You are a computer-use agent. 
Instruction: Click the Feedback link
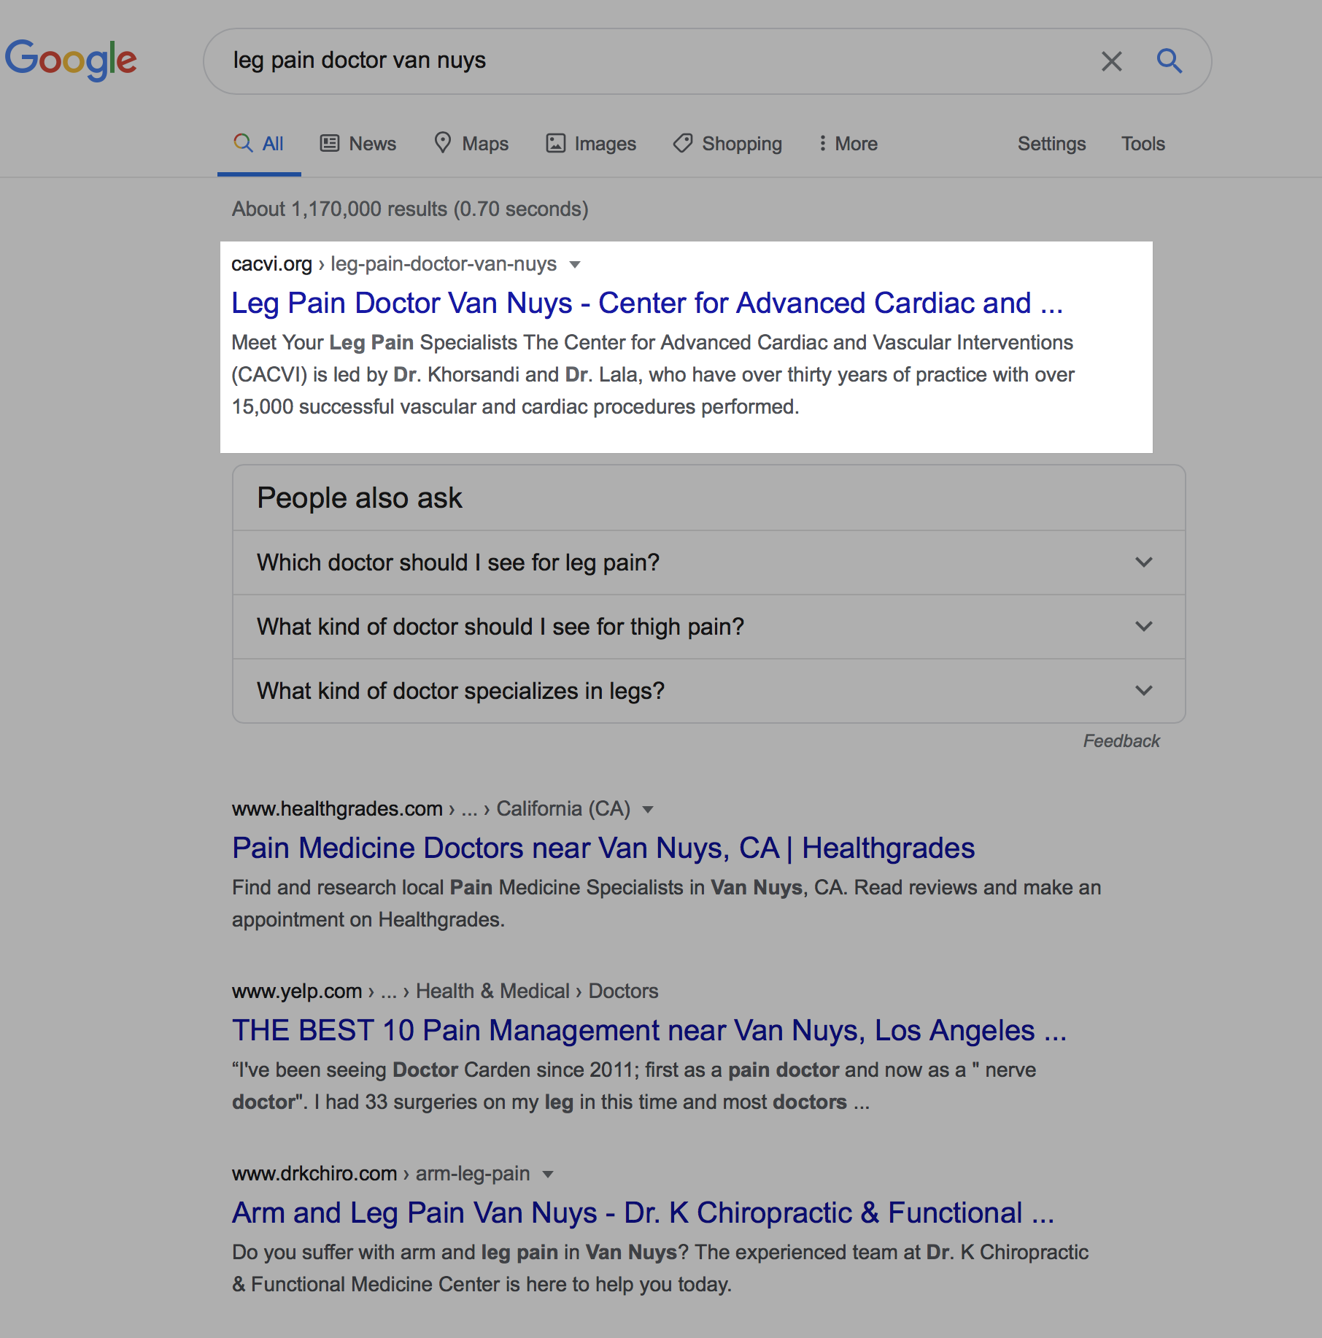pyautogui.click(x=1121, y=741)
